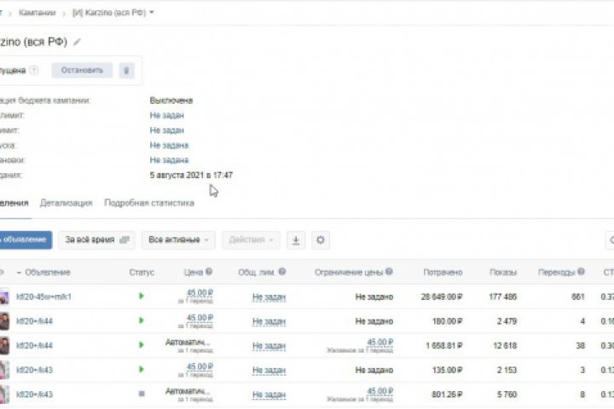The height and width of the screenshot is (409, 614).
Task: Set the Не задан total limit in the 180.00 ₽ row
Action: pos(269,322)
